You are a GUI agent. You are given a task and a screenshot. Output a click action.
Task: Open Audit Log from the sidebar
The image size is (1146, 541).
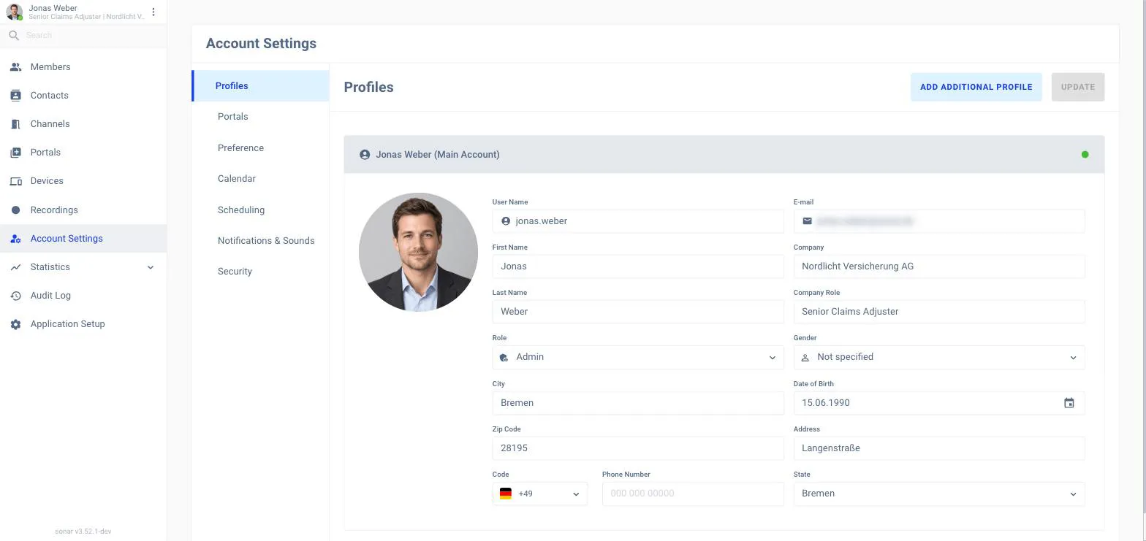click(x=83, y=296)
